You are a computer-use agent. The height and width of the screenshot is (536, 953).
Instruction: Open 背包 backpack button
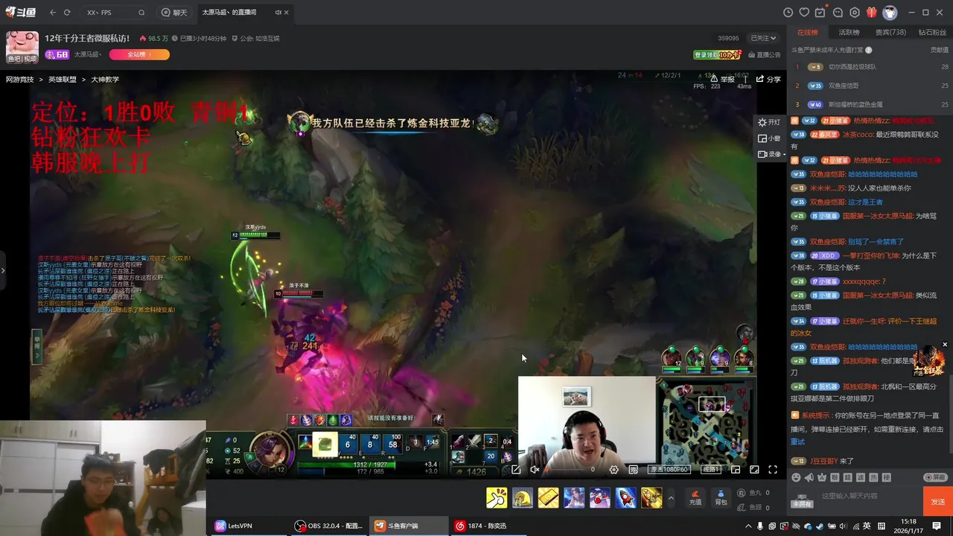tap(721, 497)
